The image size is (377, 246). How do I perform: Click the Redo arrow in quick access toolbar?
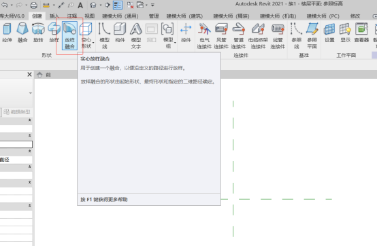pyautogui.click(x=19, y=5)
